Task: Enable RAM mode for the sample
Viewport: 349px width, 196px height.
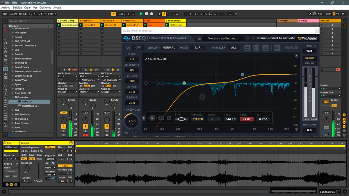Action: click(39, 159)
